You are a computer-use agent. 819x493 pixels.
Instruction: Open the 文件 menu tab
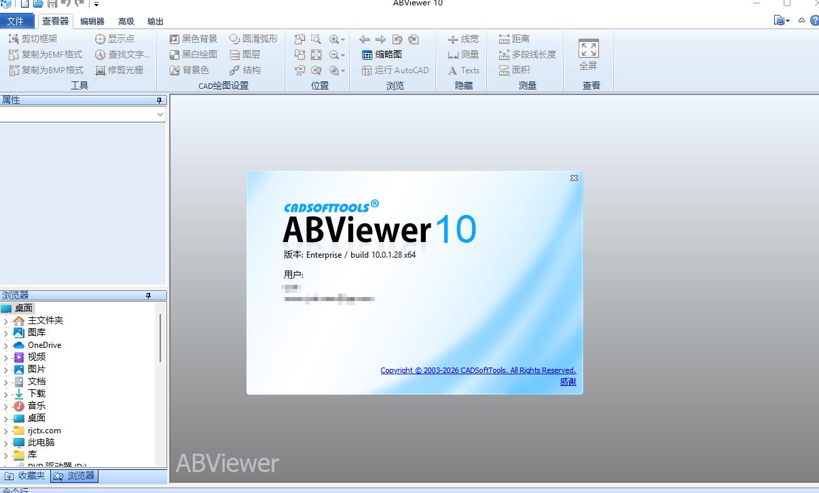pyautogui.click(x=16, y=21)
